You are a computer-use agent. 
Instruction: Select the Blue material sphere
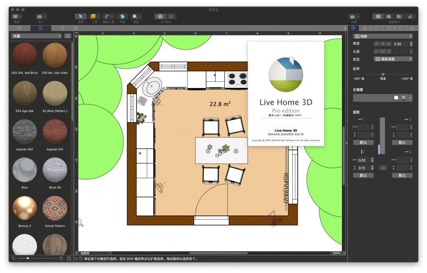[x=25, y=169]
